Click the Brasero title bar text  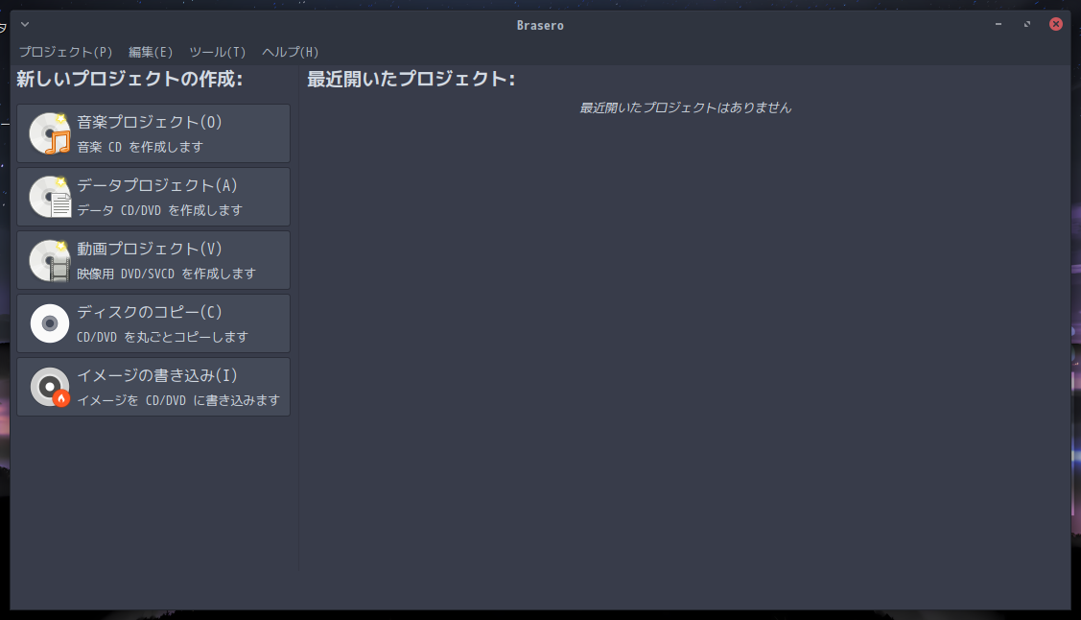[x=541, y=26]
